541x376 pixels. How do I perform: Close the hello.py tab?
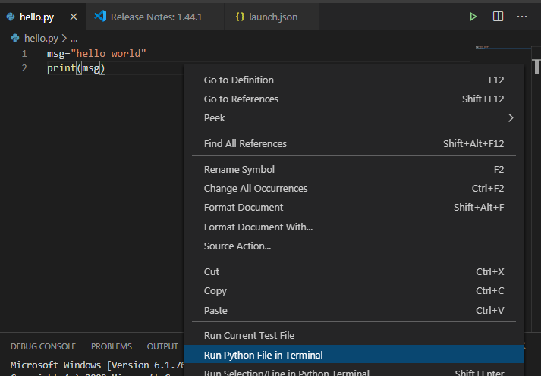[x=74, y=17]
